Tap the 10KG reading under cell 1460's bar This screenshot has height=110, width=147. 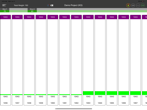point(53,96)
